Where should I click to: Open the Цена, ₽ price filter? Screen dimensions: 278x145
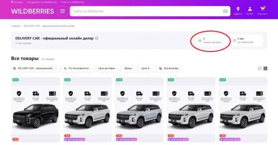[x=147, y=68]
